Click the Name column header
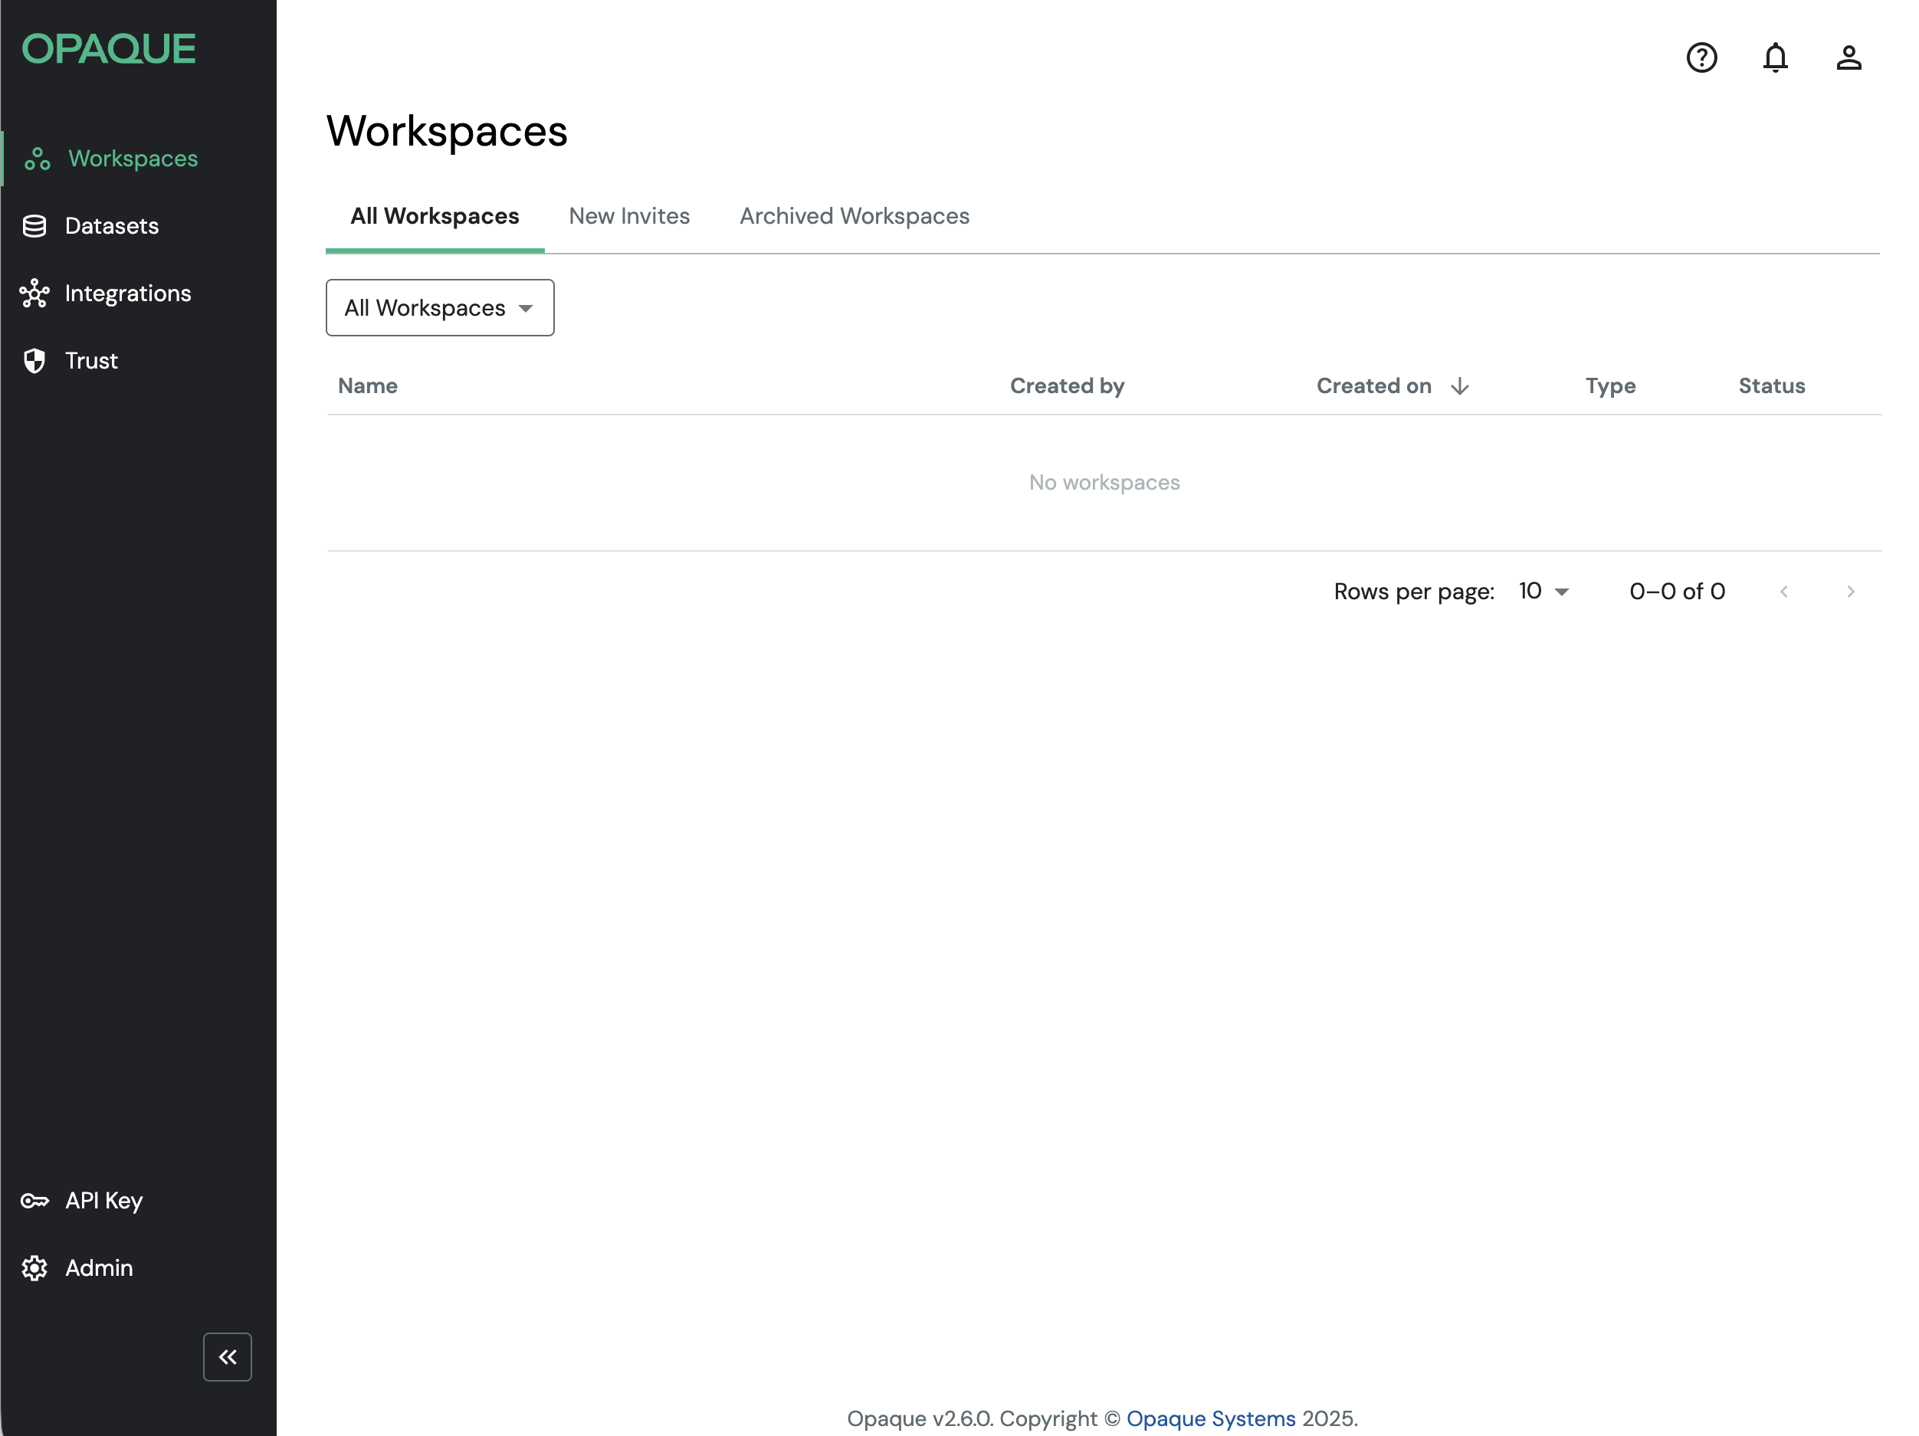The image size is (1919, 1436). tap(368, 386)
